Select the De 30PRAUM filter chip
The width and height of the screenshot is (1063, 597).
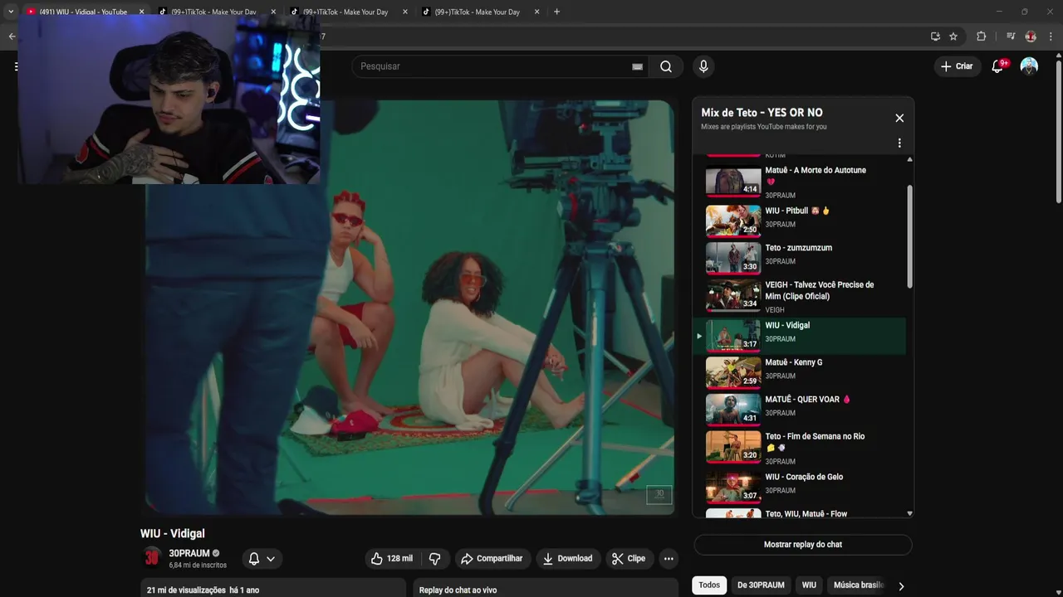pyautogui.click(x=761, y=585)
